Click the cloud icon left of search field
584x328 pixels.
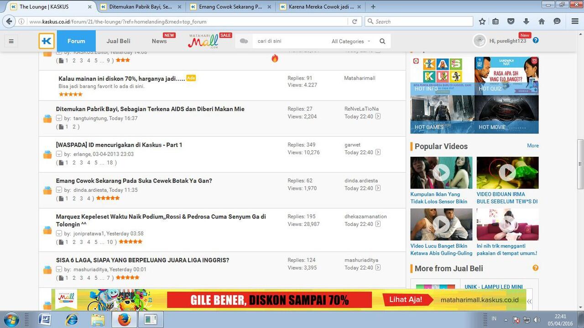pos(244,41)
